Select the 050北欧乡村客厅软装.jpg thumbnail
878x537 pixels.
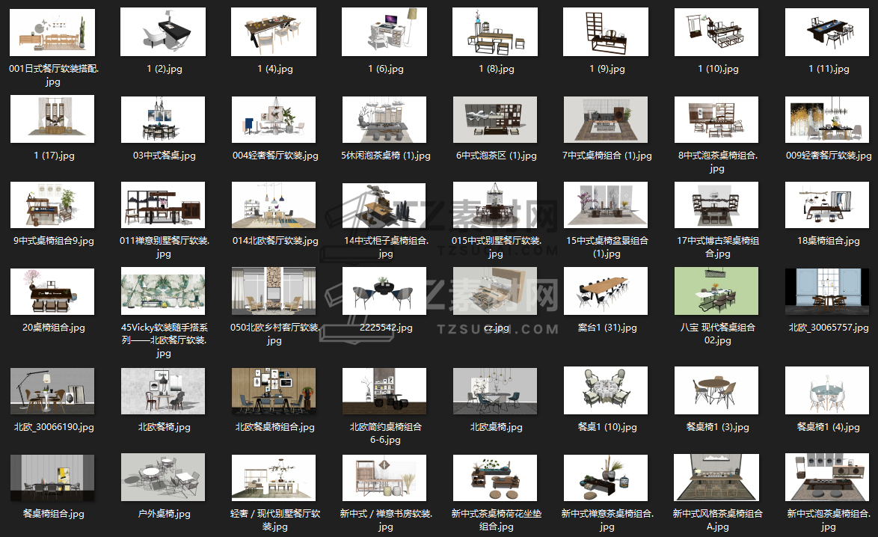pyautogui.click(x=274, y=291)
